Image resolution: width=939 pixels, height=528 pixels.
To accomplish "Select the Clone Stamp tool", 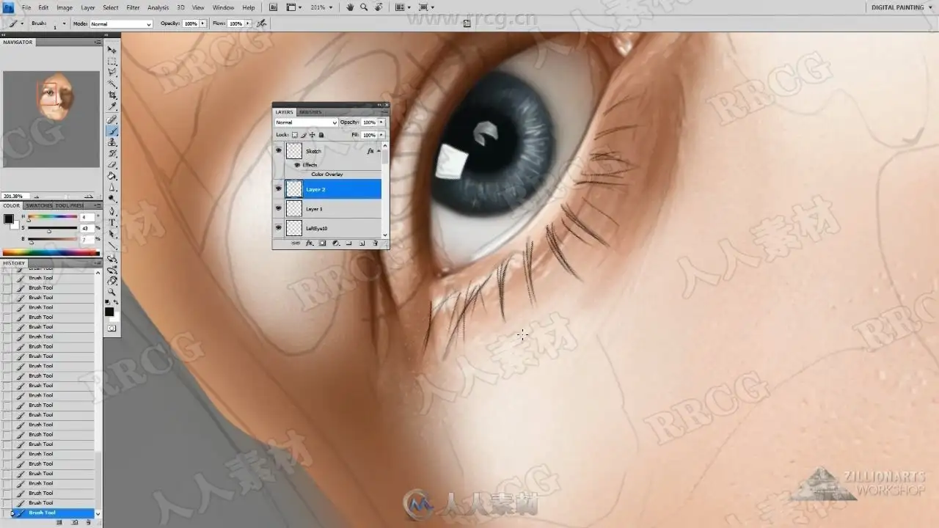I will click(x=112, y=142).
